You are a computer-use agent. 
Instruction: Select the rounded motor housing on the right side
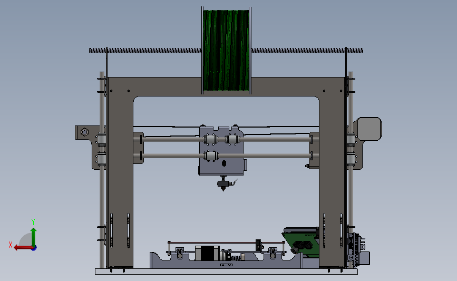(370, 129)
